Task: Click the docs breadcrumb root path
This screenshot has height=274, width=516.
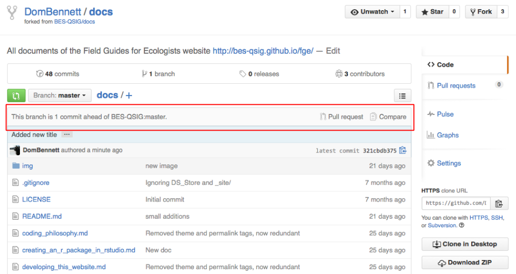Action: coord(107,95)
